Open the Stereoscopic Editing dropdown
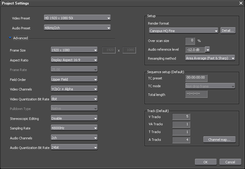The image size is (245, 169). click(74, 118)
